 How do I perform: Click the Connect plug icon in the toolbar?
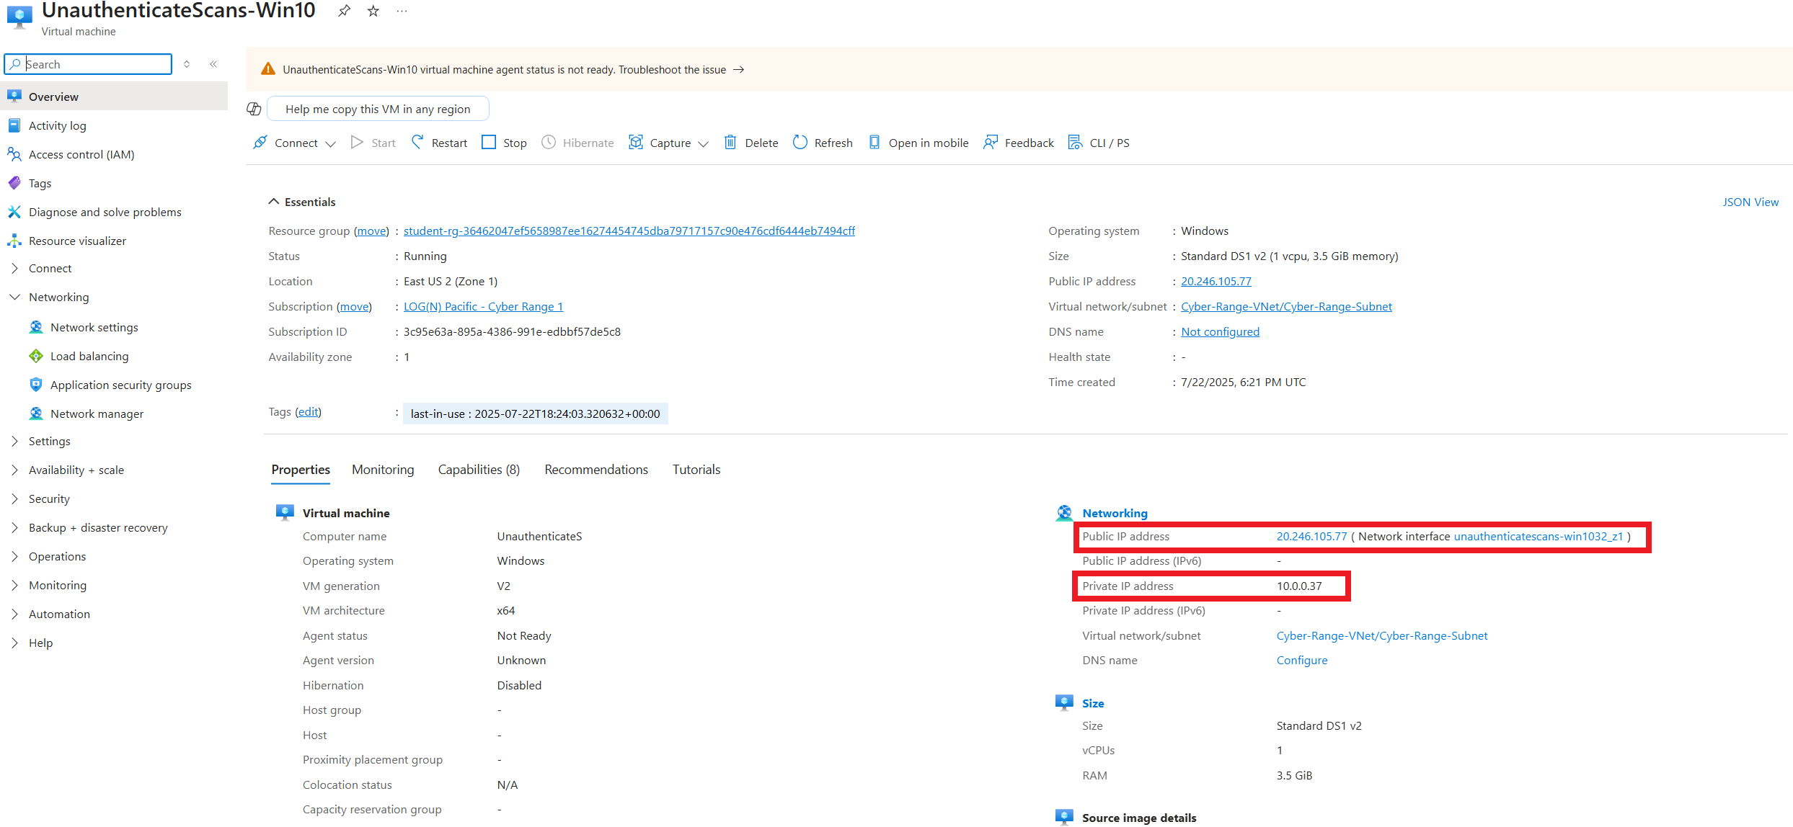tap(260, 143)
